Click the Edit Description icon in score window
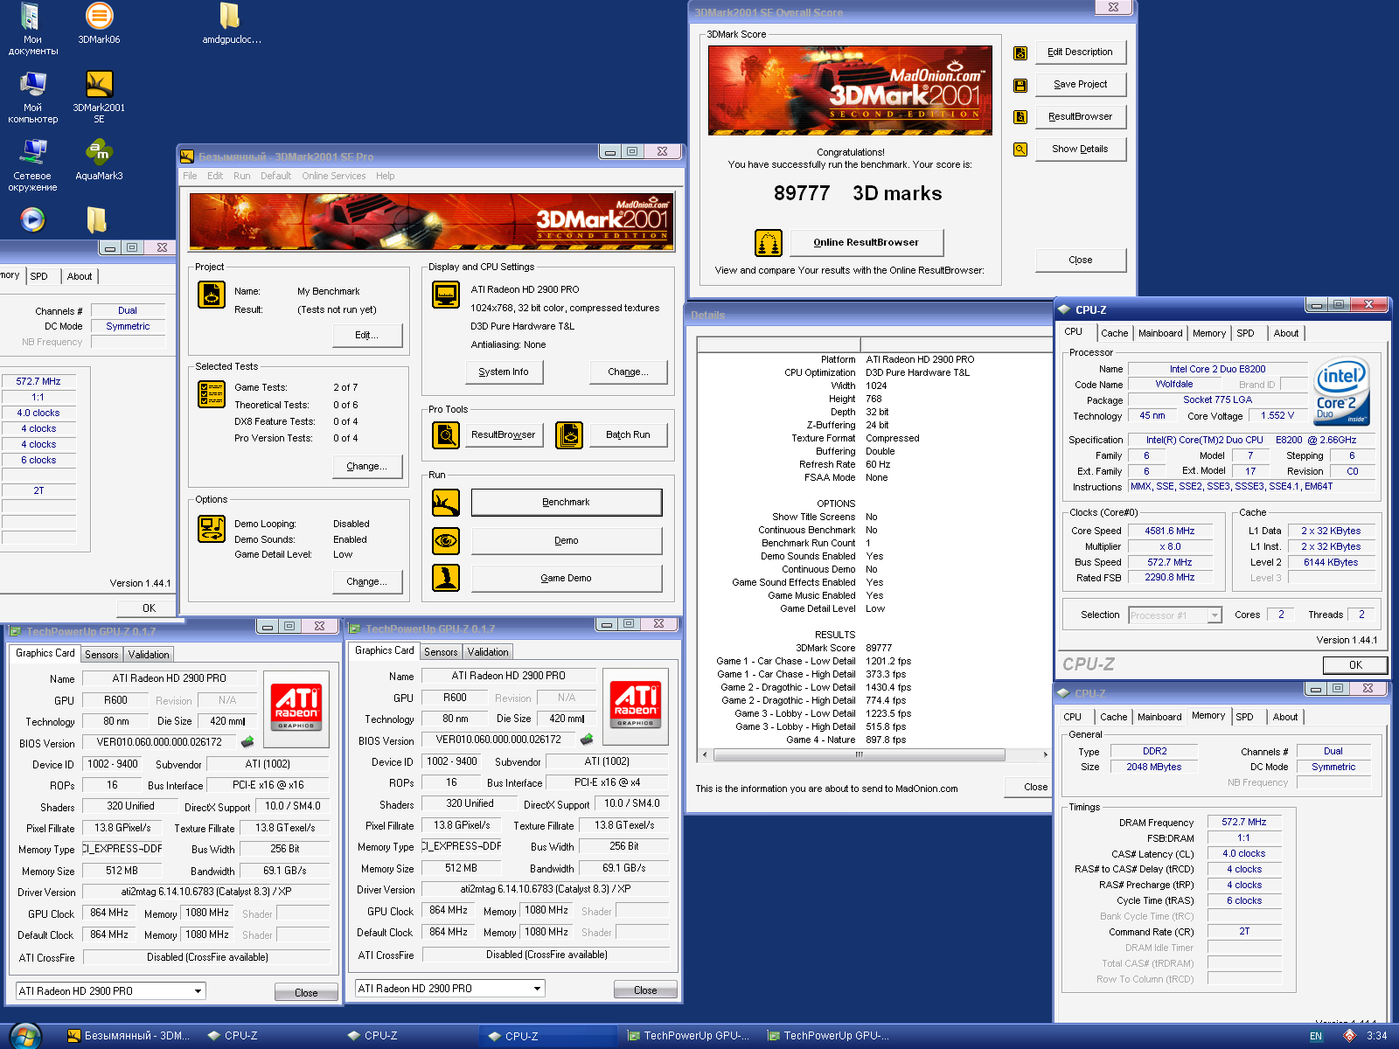This screenshot has width=1399, height=1049. 1020,52
